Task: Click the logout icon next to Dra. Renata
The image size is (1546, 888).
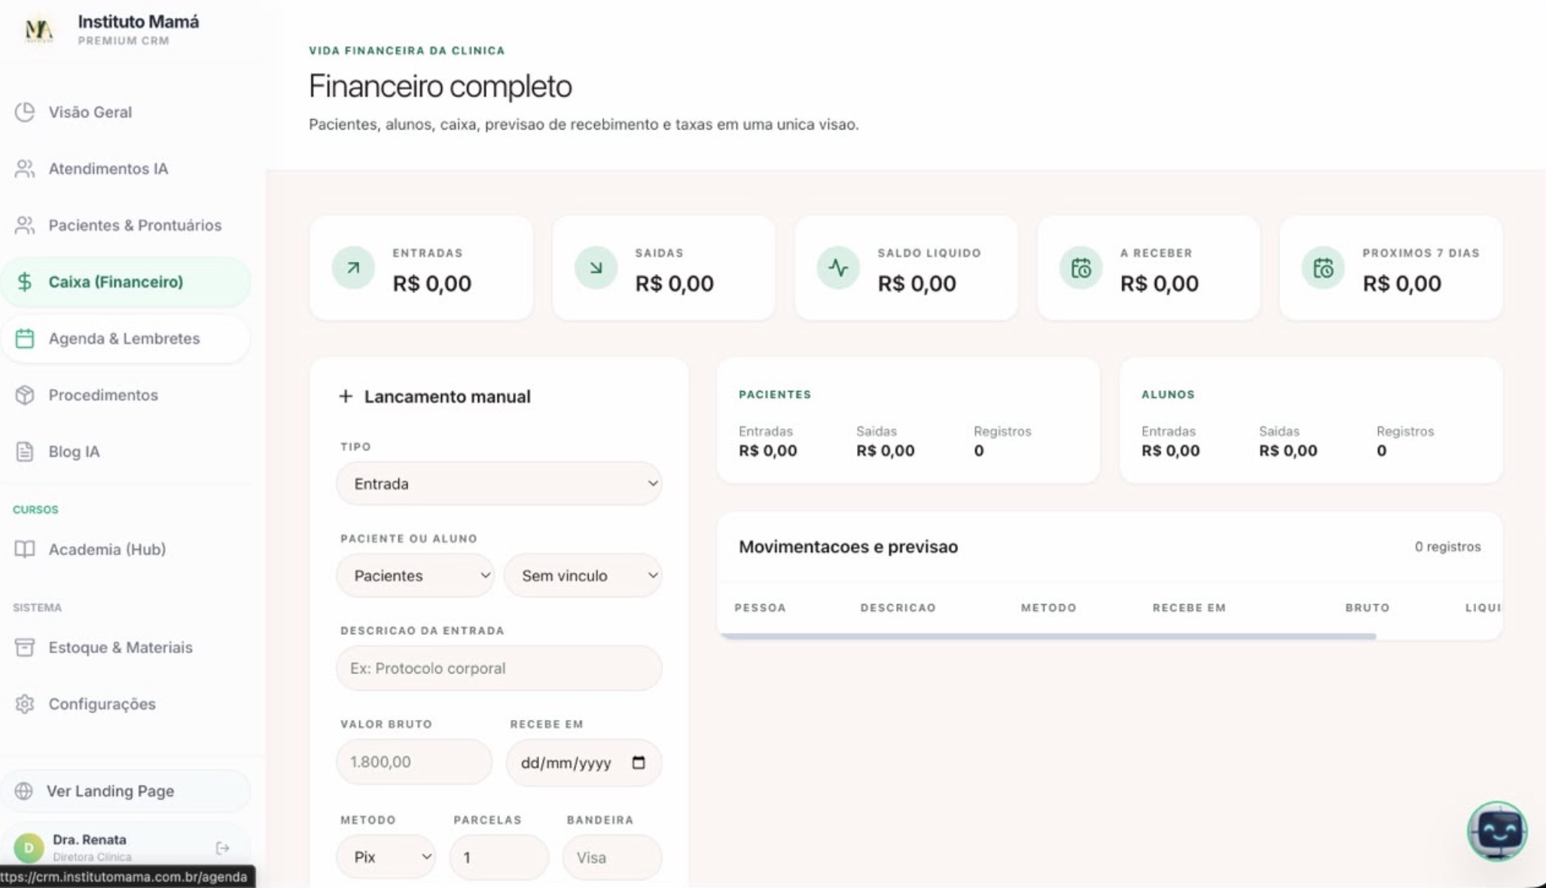Action: [x=223, y=848]
